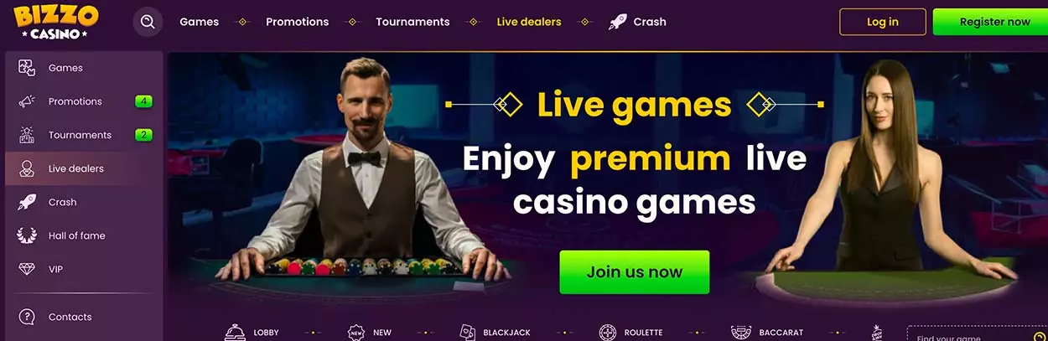Switch to the New games tab
1048x341 pixels.
tap(370, 332)
